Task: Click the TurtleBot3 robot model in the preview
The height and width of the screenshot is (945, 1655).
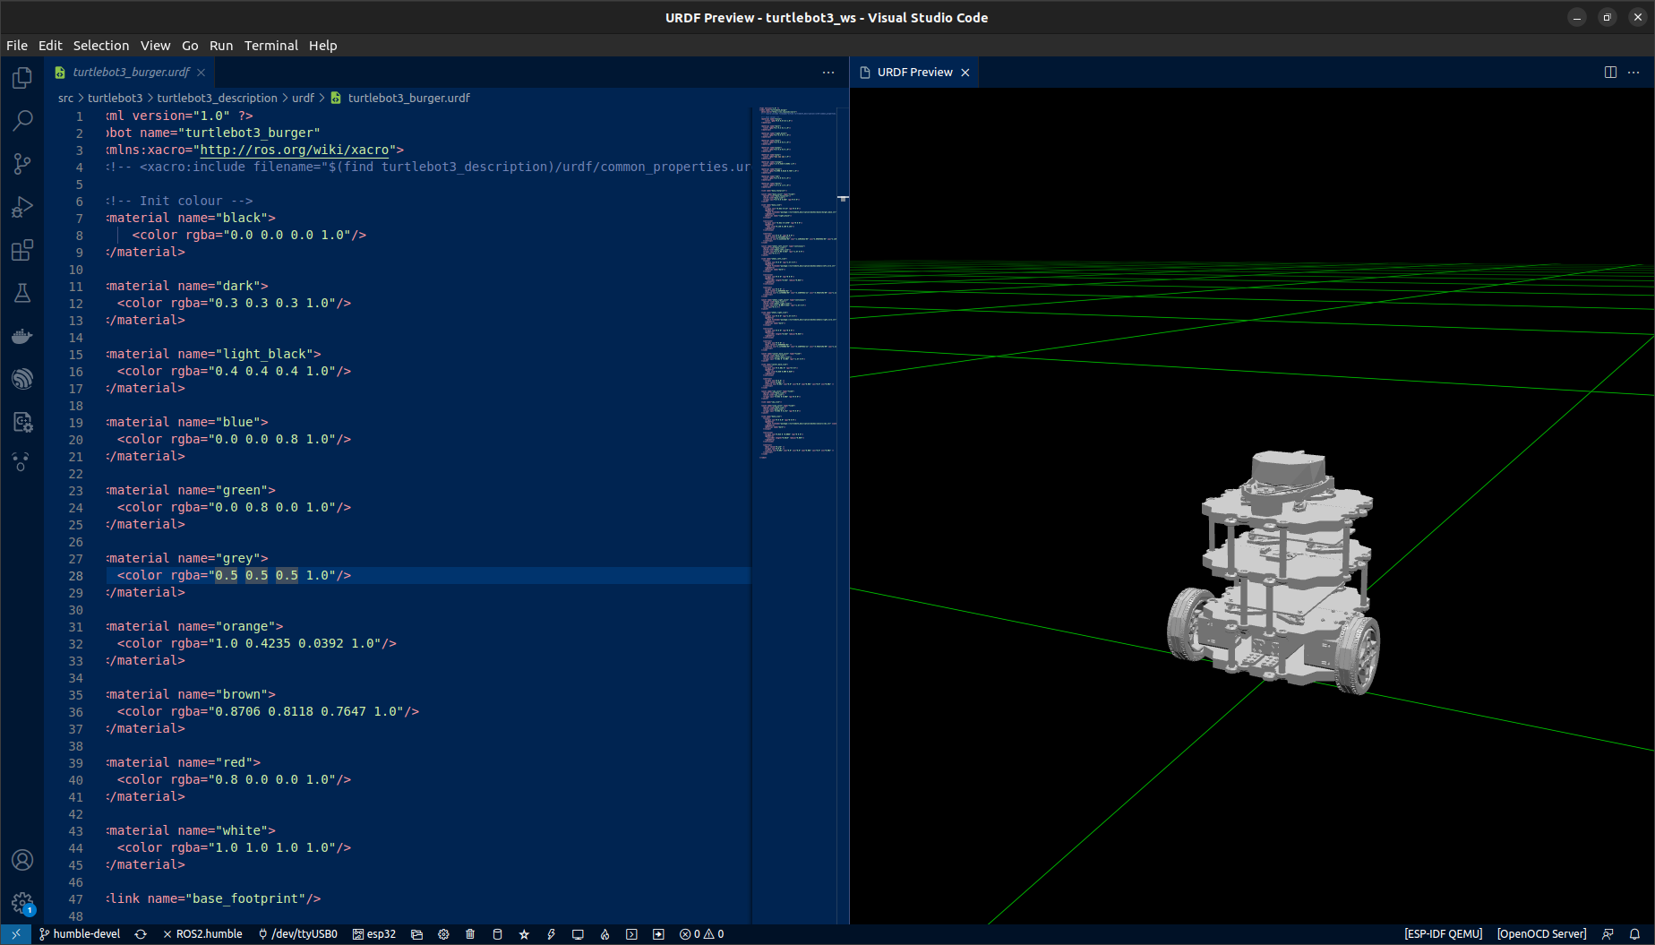Action: coord(1274,573)
